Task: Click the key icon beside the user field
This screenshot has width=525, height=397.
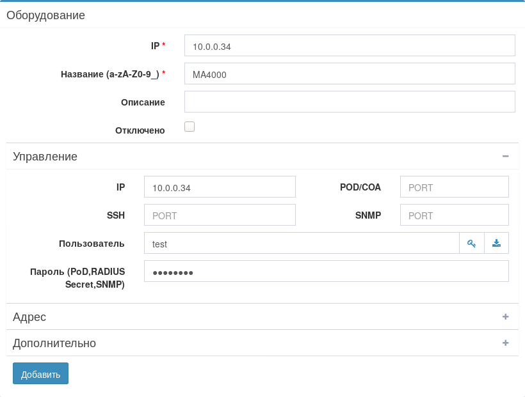Action: coord(472,243)
